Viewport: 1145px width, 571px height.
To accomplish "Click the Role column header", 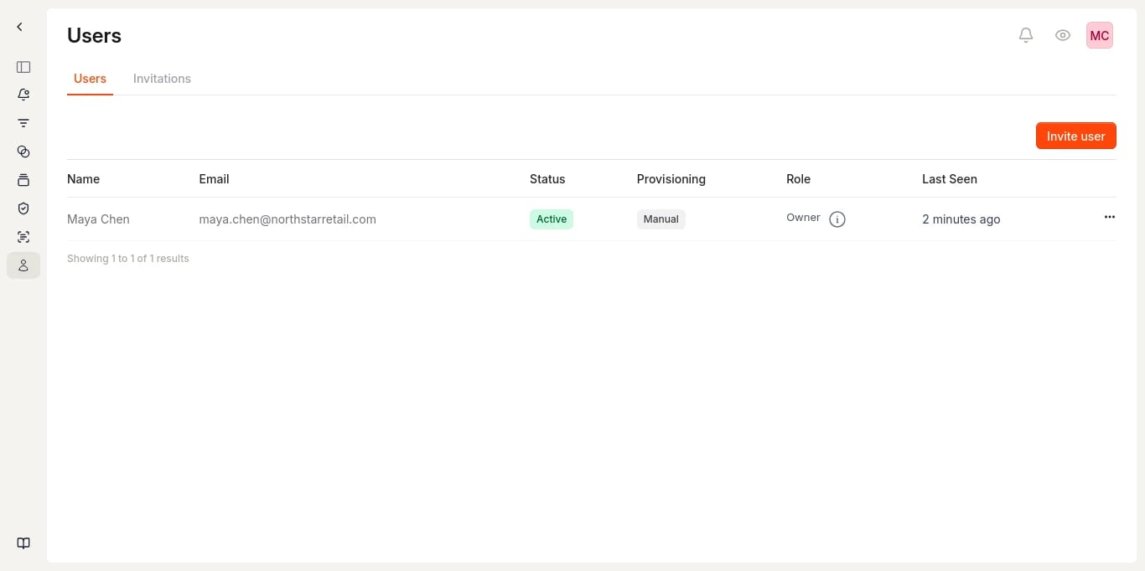I will point(798,179).
